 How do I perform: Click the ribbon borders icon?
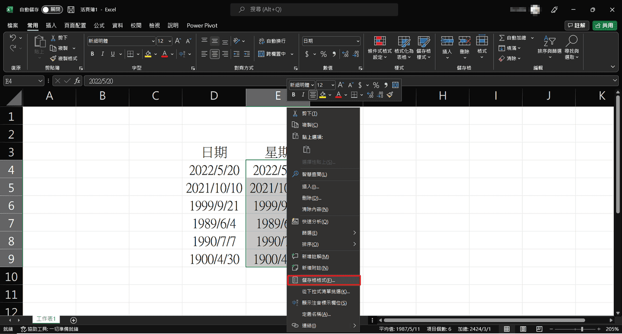[130, 54]
